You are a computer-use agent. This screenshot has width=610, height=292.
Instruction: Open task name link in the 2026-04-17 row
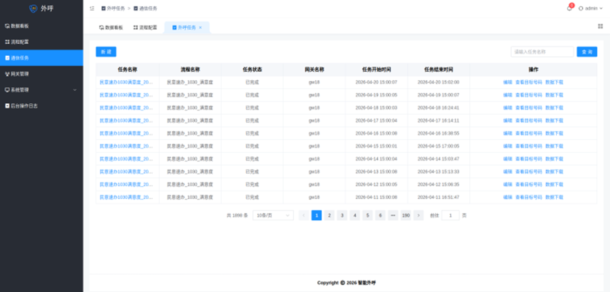[126, 121]
